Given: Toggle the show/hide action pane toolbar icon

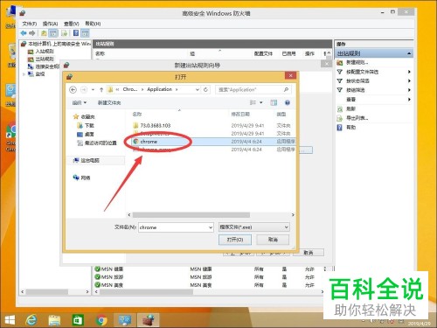Looking at the screenshot, I should coord(86,33).
